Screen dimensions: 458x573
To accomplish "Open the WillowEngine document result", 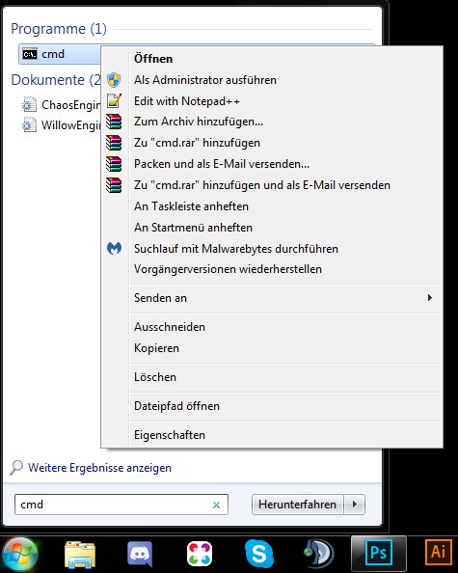I will coord(61,125).
